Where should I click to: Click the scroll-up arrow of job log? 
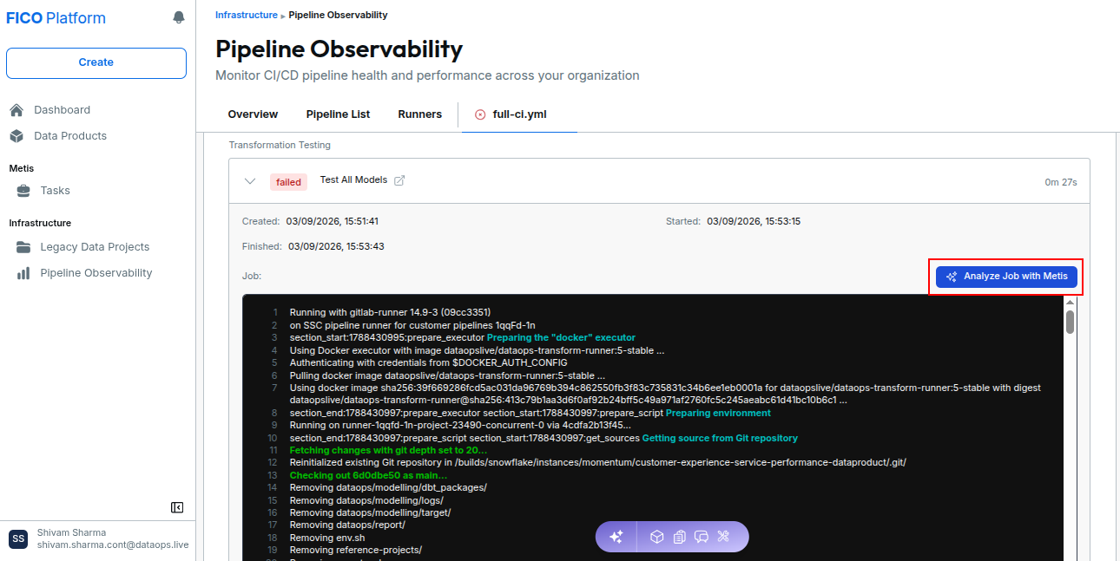[1071, 301]
